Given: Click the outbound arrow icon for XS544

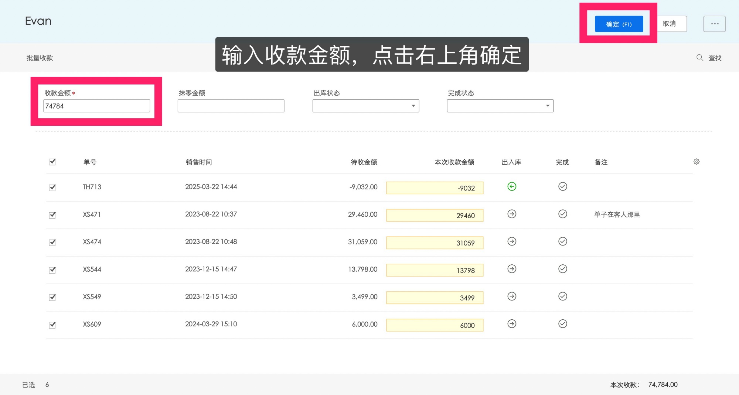Looking at the screenshot, I should pos(511,269).
